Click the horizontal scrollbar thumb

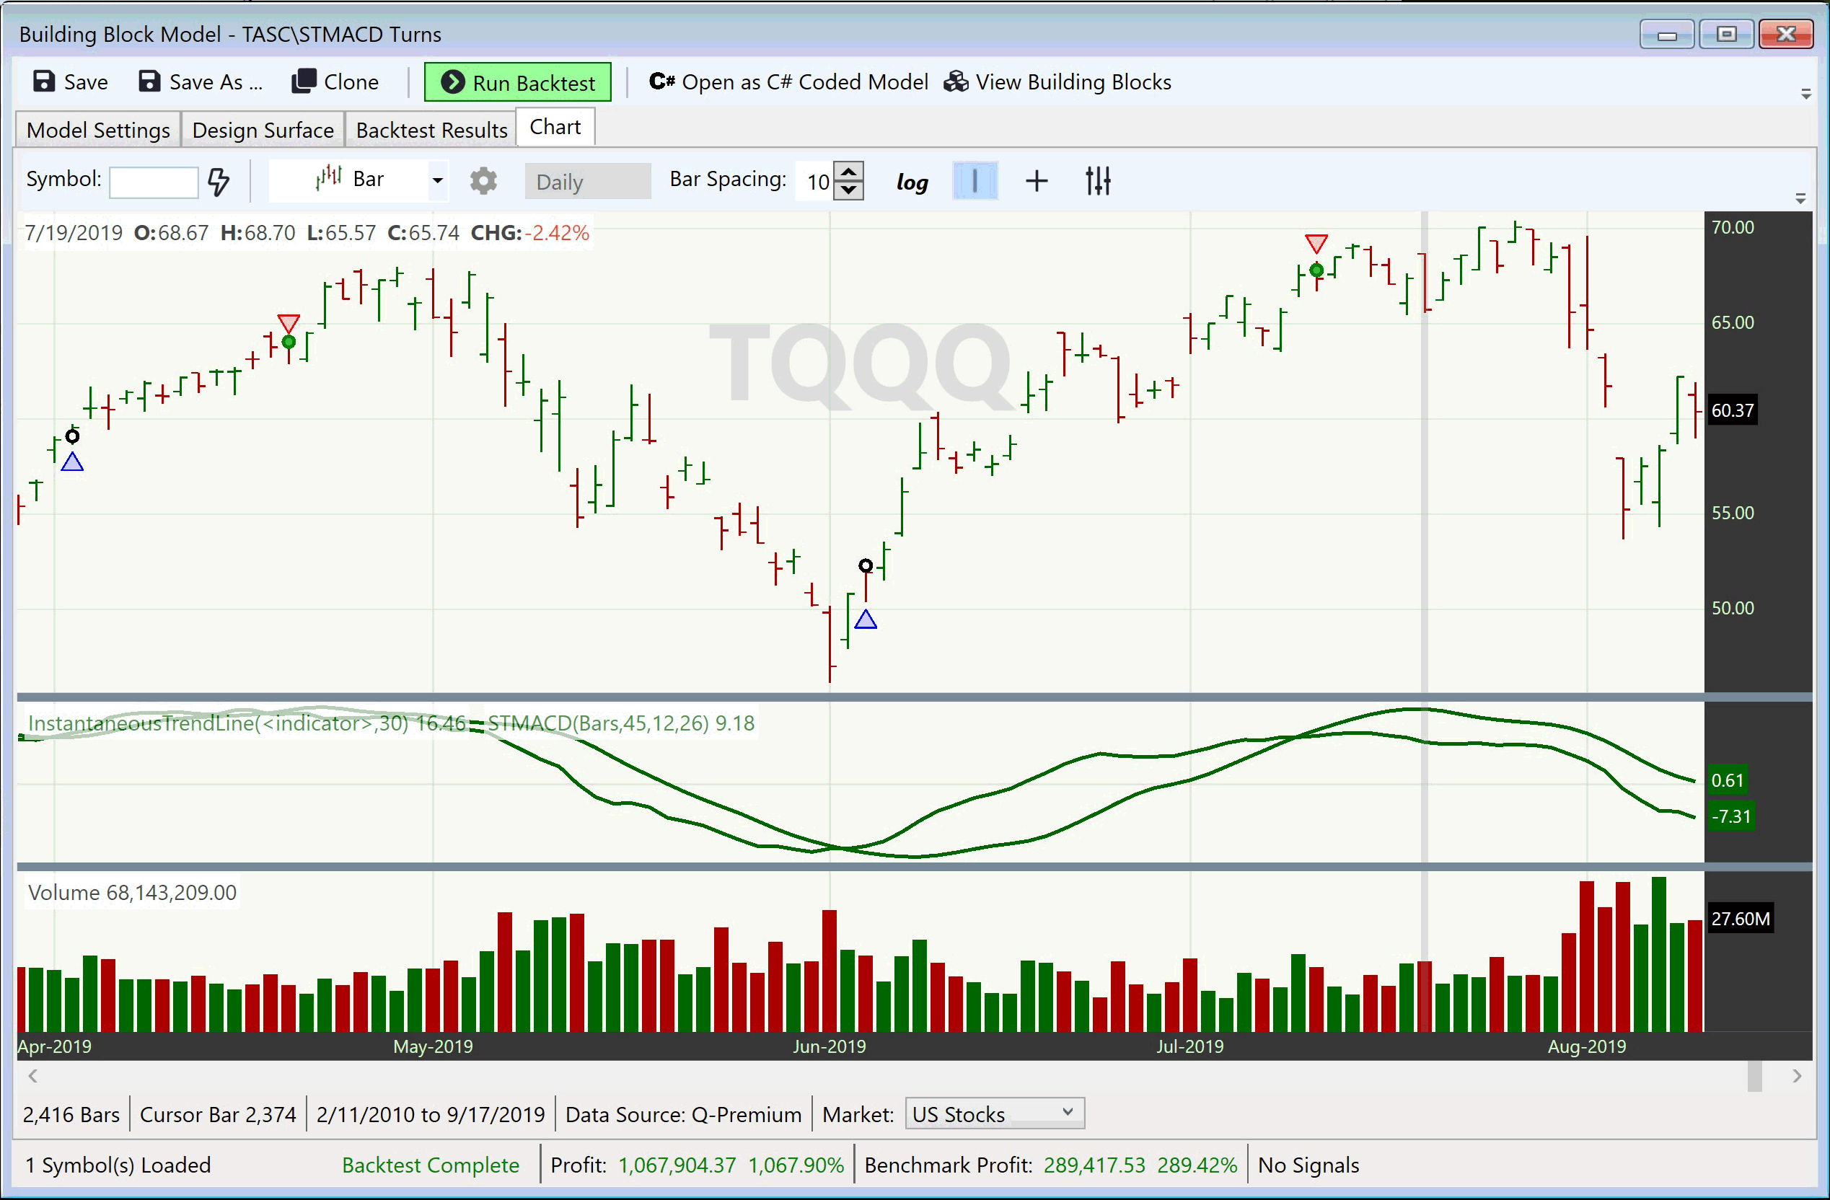pos(1755,1075)
